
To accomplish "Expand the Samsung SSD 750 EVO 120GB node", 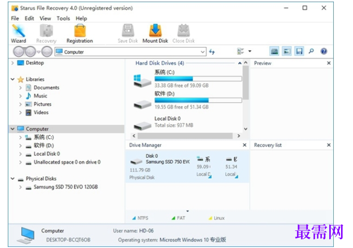I will tap(21, 187).
